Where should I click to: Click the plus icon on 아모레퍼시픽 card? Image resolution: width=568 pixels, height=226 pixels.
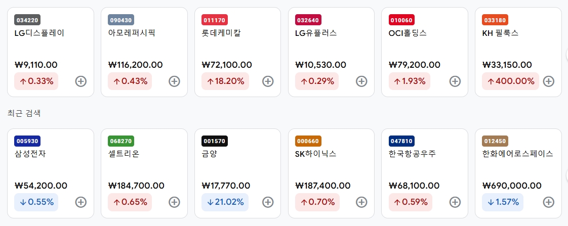tap(174, 81)
